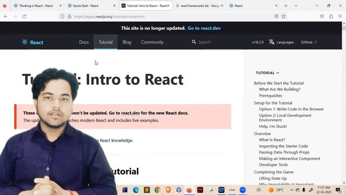Image resolution: width=346 pixels, height=195 pixels.
Task: Click the React home logo text
Action: pos(37,42)
